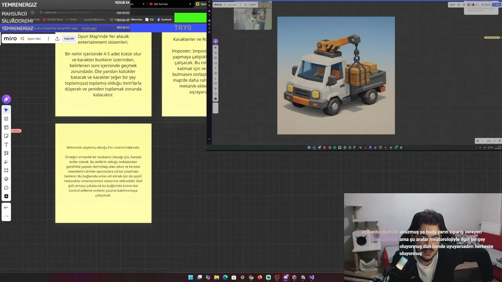Viewport: 502px width, 282px height.
Task: Open the AI create tool below the cursor
Action: click(x=6, y=119)
